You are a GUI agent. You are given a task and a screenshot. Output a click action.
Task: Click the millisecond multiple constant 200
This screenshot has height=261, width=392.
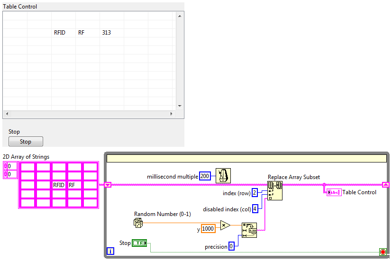(x=205, y=176)
